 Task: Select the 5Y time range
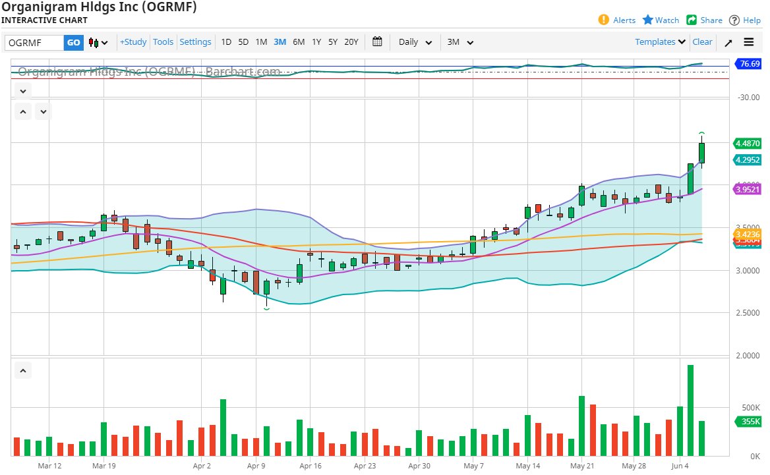pyautogui.click(x=333, y=42)
